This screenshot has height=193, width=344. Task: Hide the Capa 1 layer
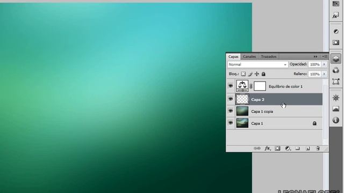tap(231, 123)
